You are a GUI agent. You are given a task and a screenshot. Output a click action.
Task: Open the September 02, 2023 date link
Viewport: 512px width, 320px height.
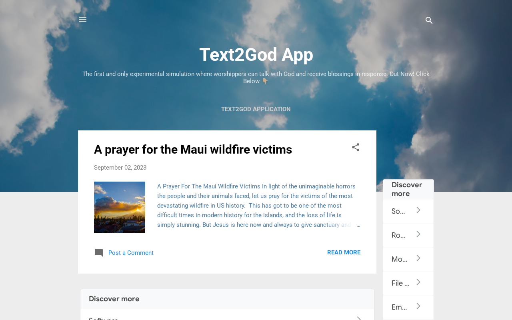(120, 168)
